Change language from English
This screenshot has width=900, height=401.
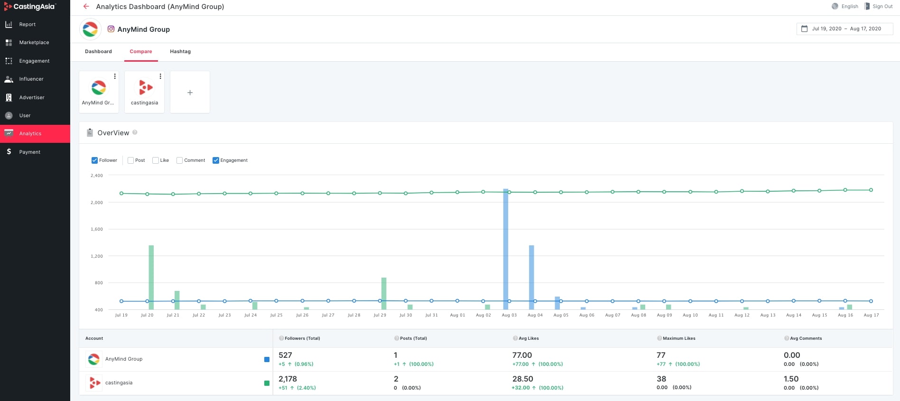pos(849,7)
